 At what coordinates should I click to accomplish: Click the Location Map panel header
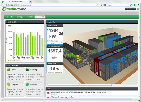click(x=92, y=22)
